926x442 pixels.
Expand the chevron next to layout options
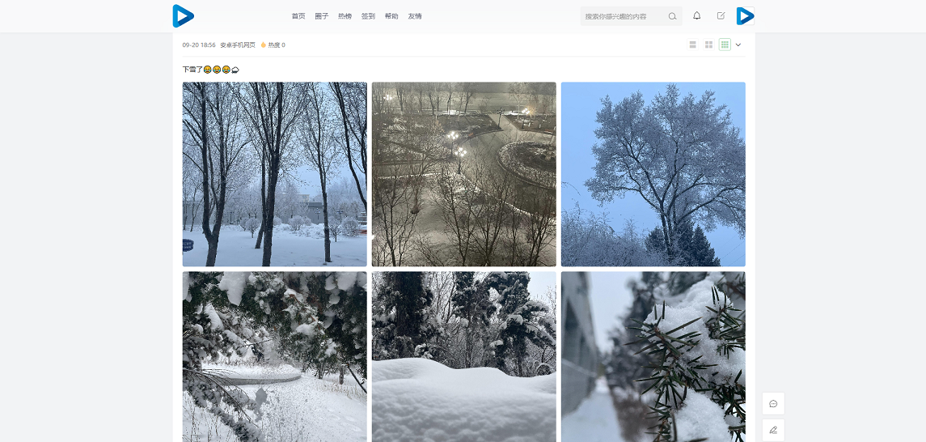click(x=738, y=45)
